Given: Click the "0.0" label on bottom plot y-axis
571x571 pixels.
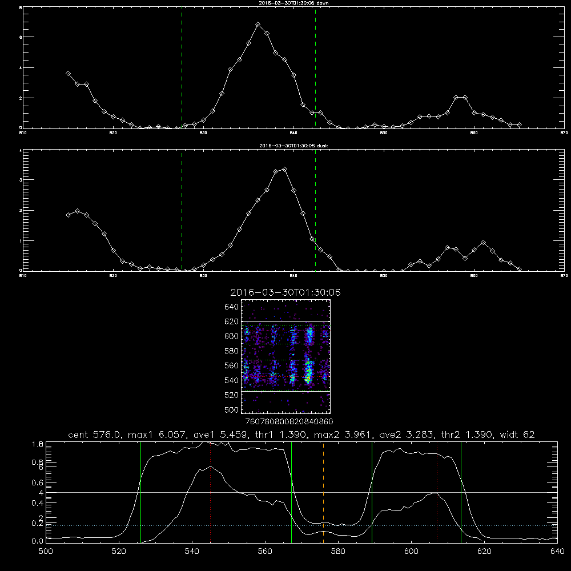Looking at the screenshot, I should (37, 541).
